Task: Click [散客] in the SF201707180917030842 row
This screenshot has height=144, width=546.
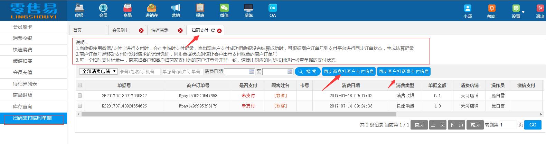Action: tap(281, 96)
